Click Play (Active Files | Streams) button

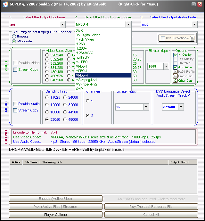pos(56,207)
